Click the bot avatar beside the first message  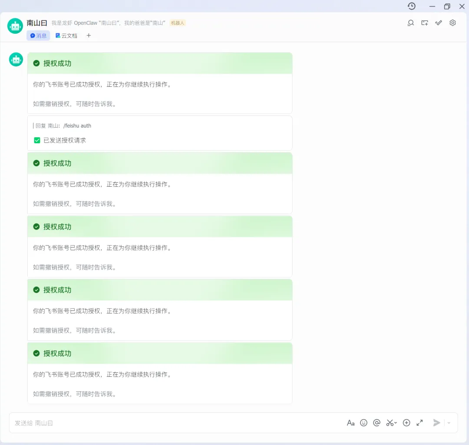(16, 59)
